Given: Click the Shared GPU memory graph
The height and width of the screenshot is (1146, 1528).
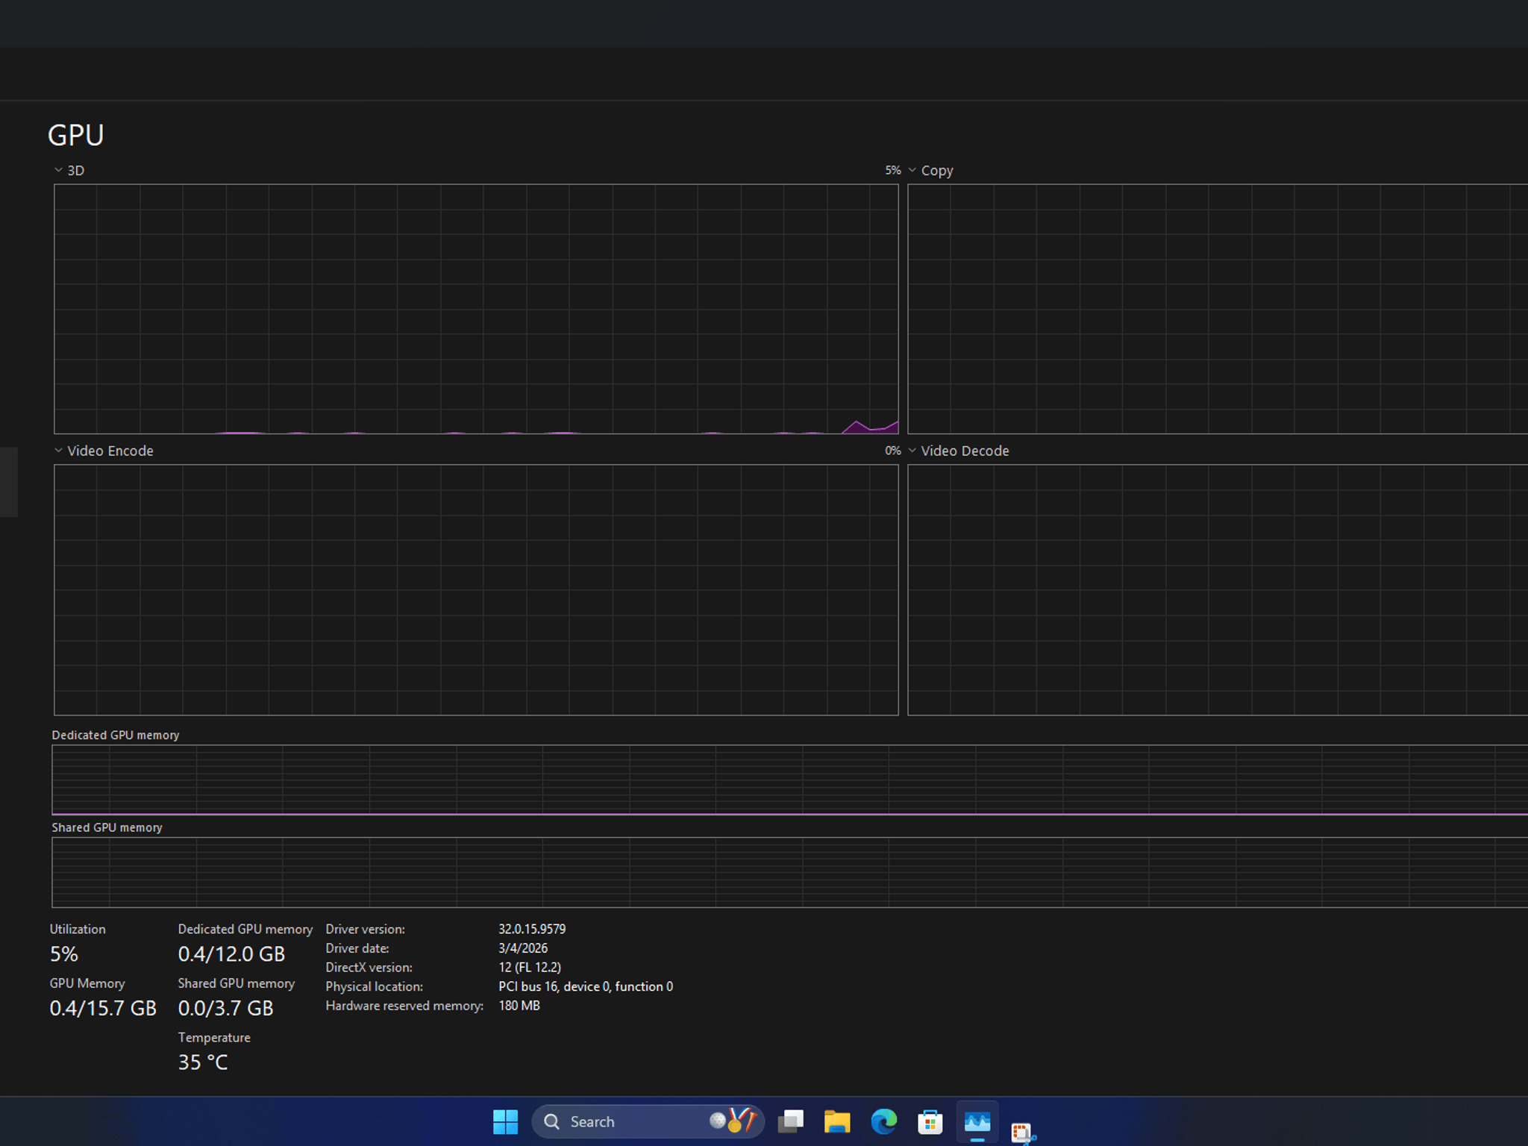Looking at the screenshot, I should point(789,872).
